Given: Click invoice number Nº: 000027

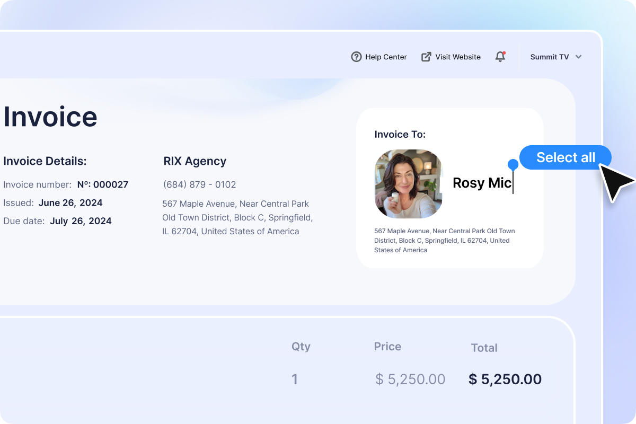Looking at the screenshot, I should (103, 184).
